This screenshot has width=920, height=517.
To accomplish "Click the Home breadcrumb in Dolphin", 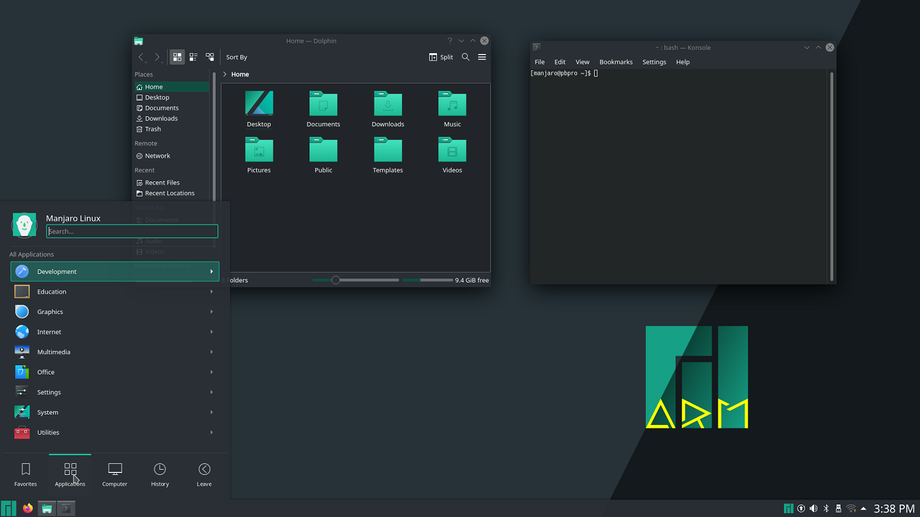I will point(240,74).
